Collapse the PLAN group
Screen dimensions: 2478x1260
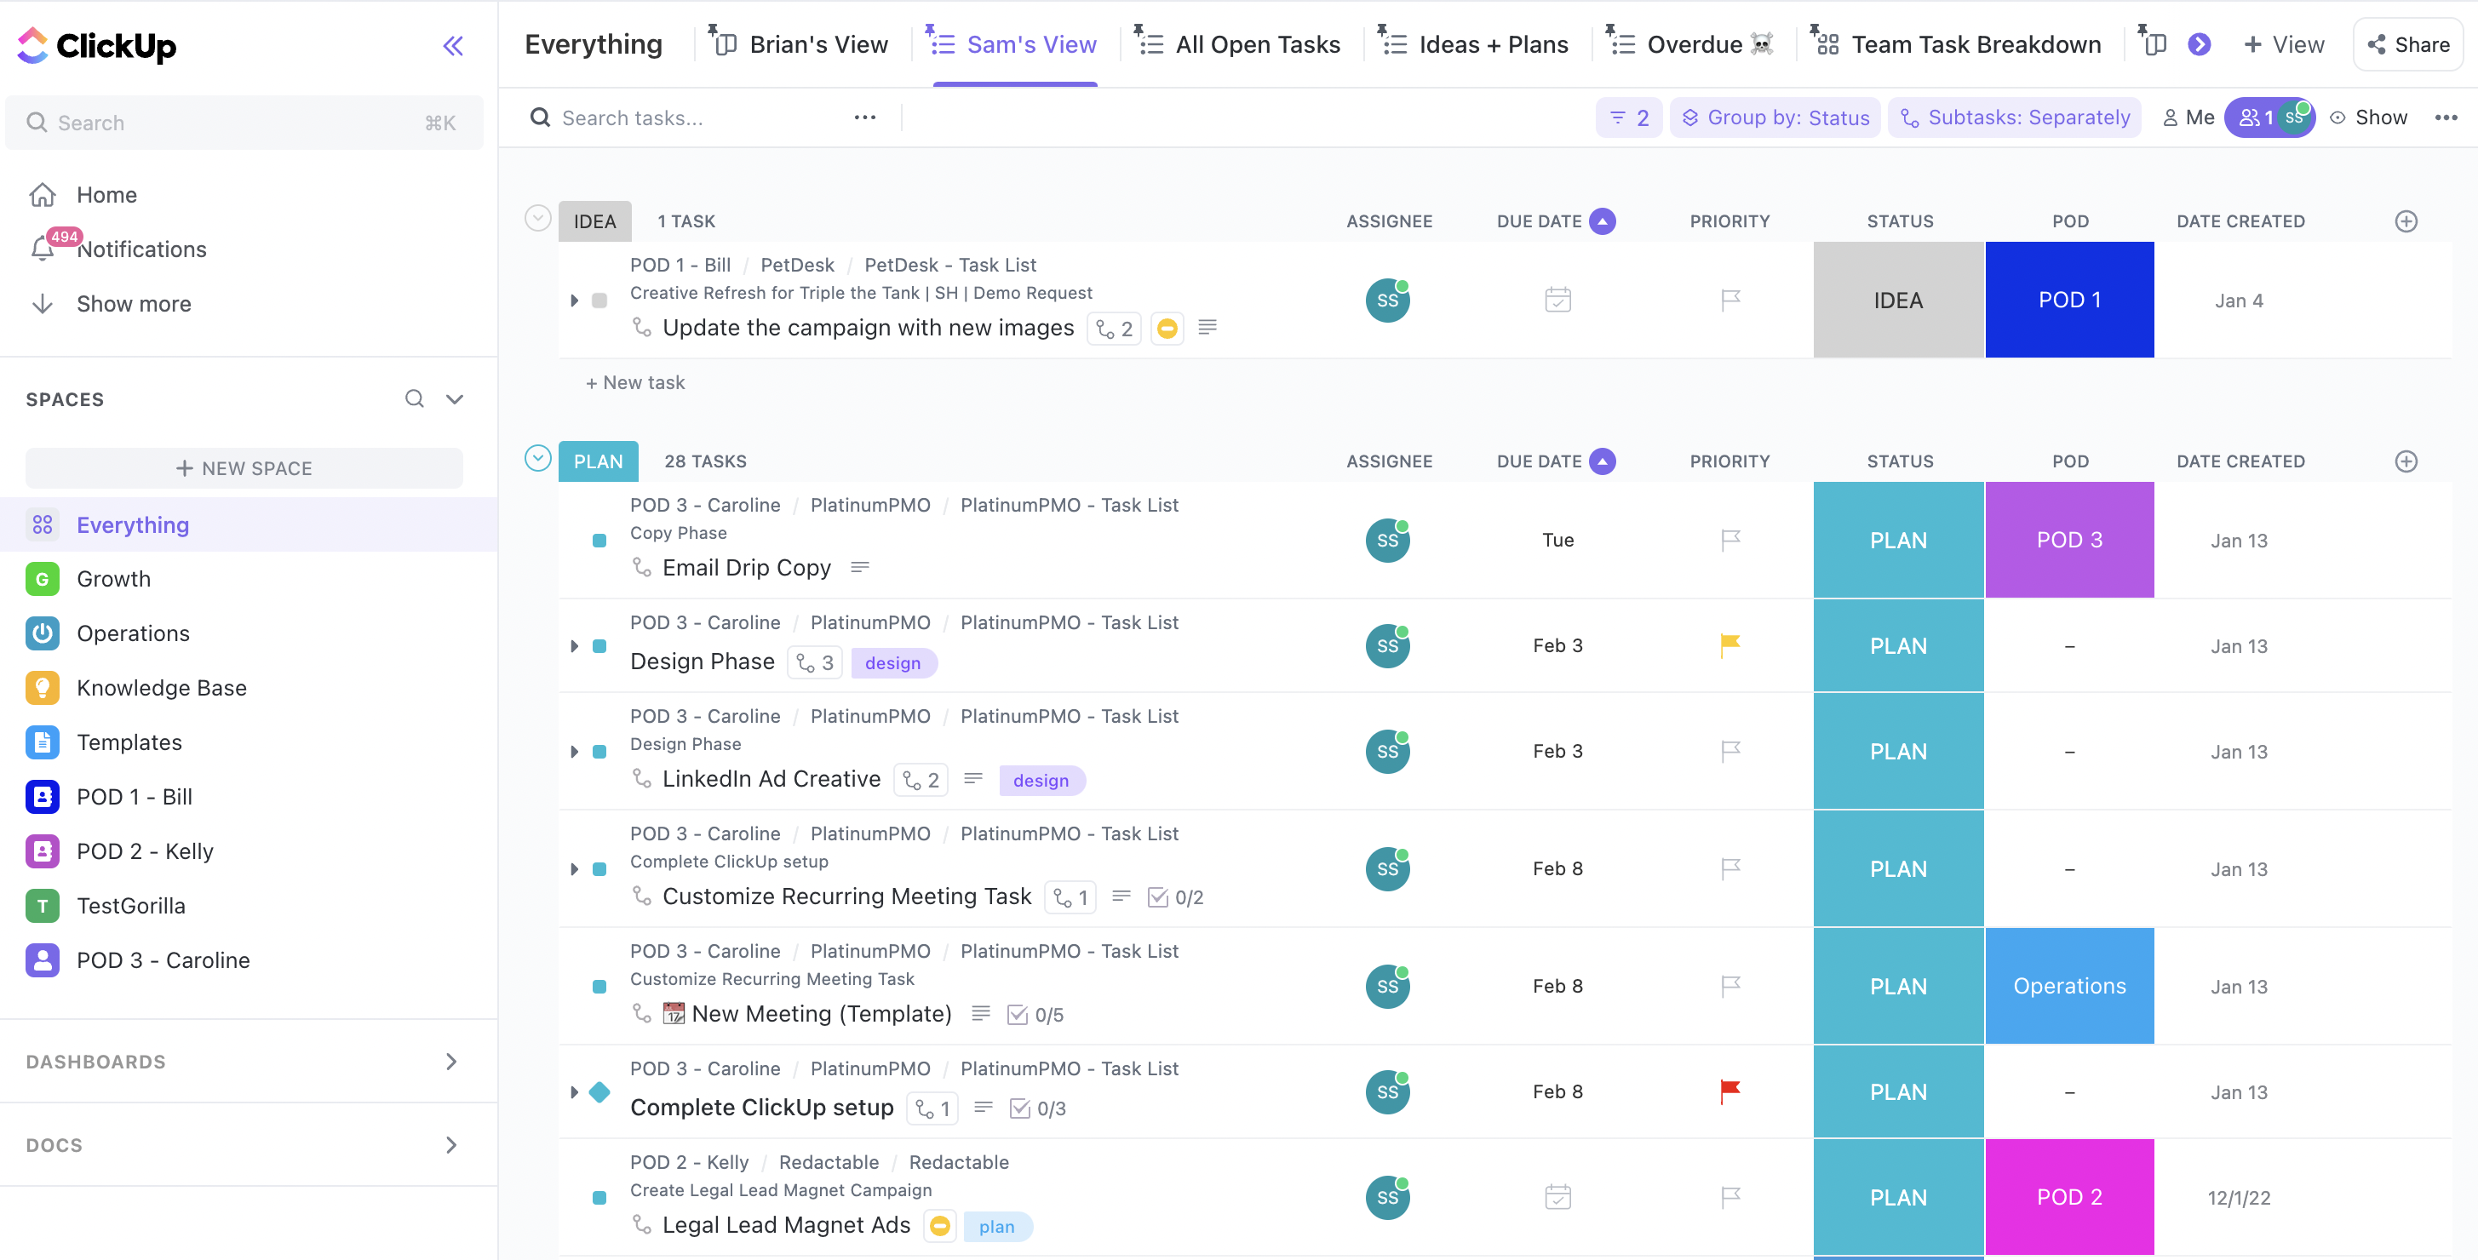537,459
